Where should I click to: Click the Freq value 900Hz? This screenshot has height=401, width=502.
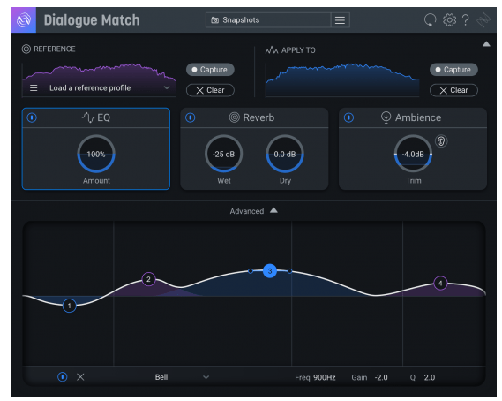coord(325,378)
